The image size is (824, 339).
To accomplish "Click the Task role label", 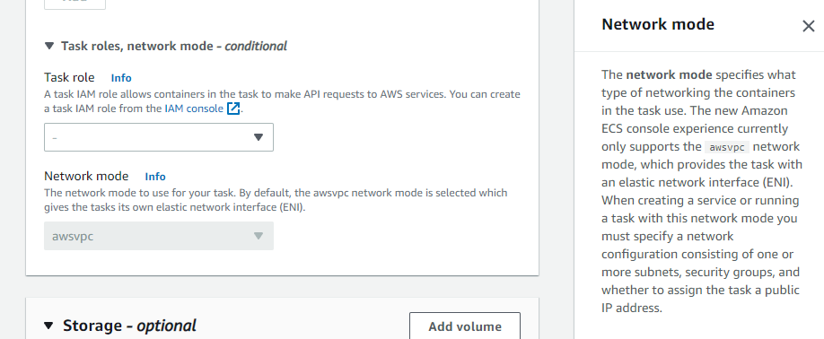I will [69, 78].
